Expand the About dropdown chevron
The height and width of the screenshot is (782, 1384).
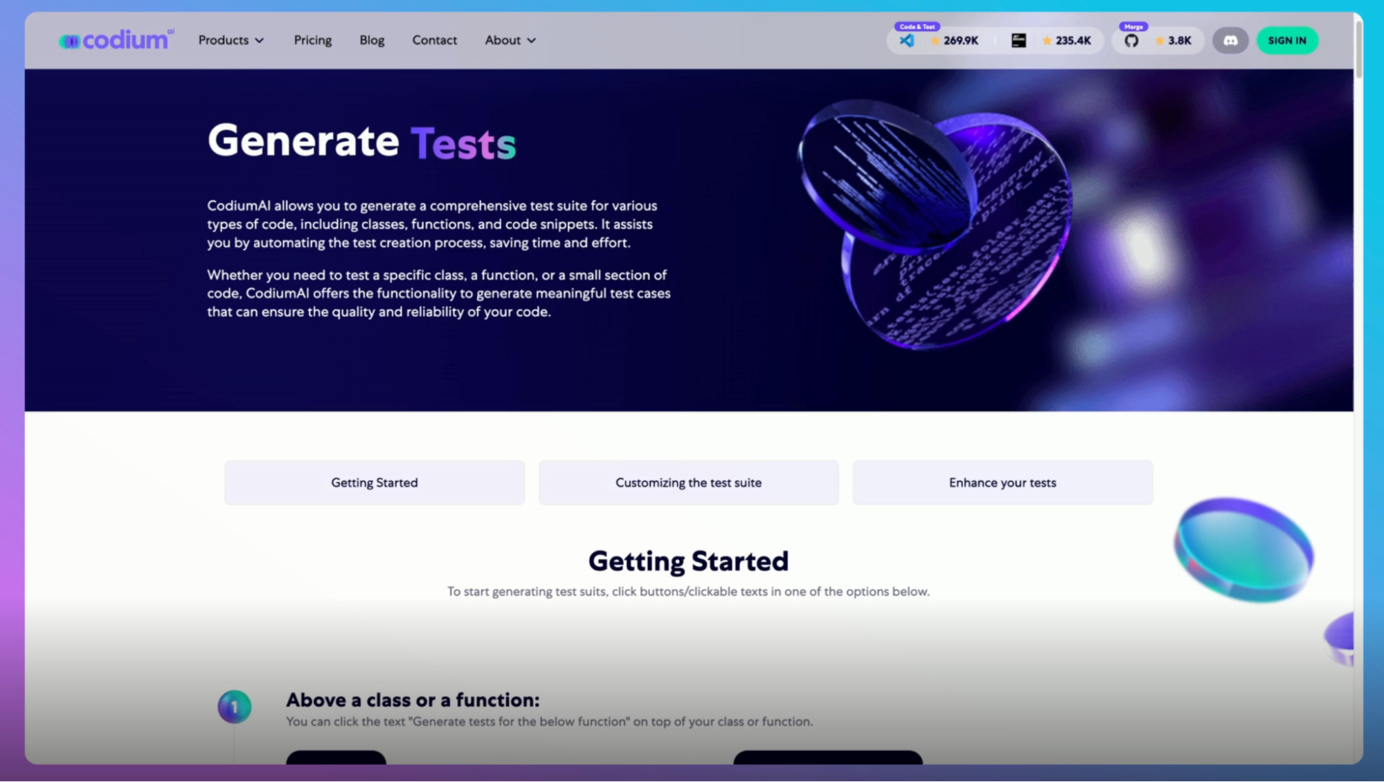[x=531, y=41]
